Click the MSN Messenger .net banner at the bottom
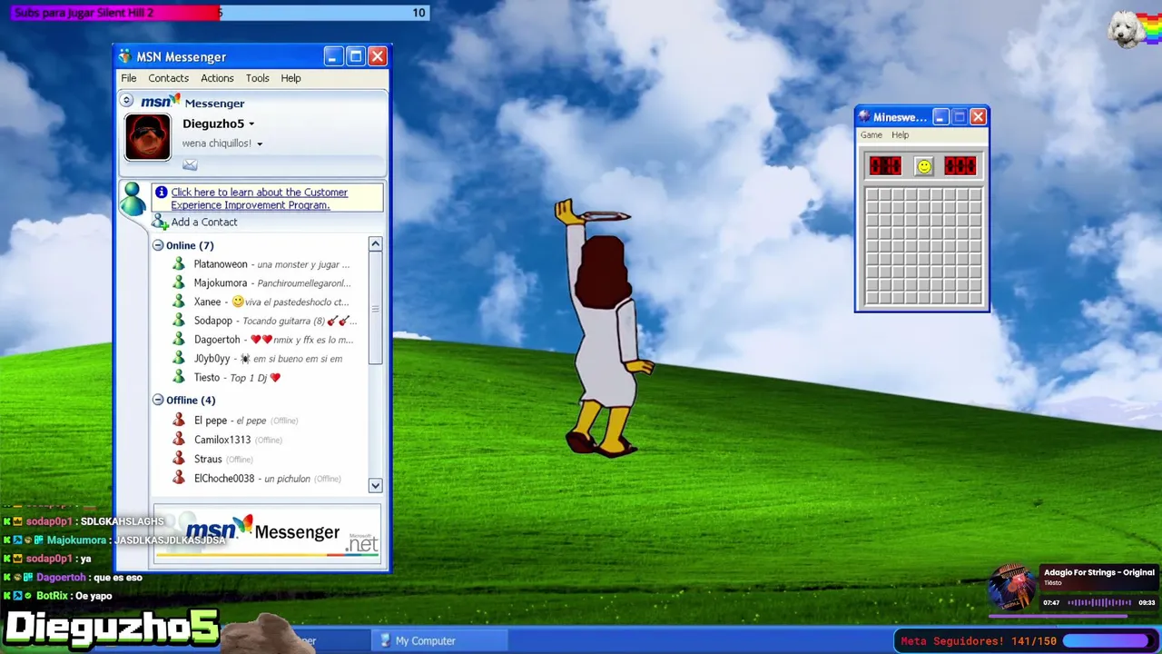Viewport: 1162px width, 654px height. 267,534
